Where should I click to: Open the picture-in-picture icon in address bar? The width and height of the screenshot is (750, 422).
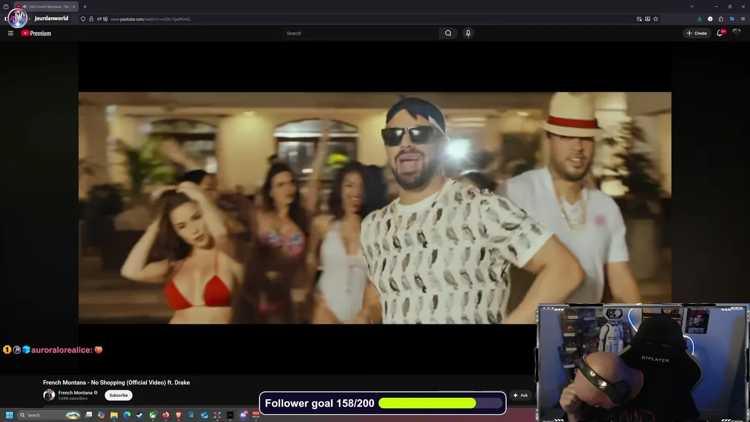639,19
